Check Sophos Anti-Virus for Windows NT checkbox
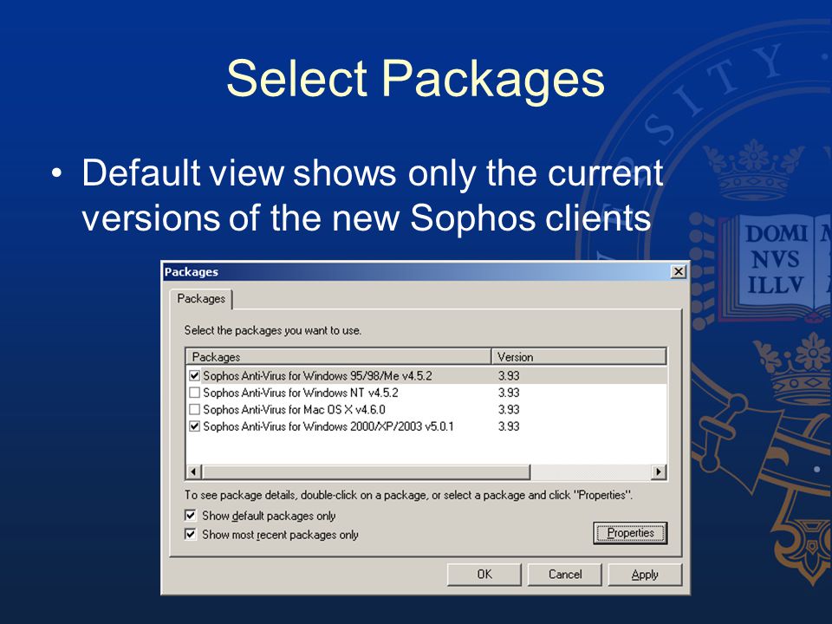This screenshot has width=832, height=624. 194,393
